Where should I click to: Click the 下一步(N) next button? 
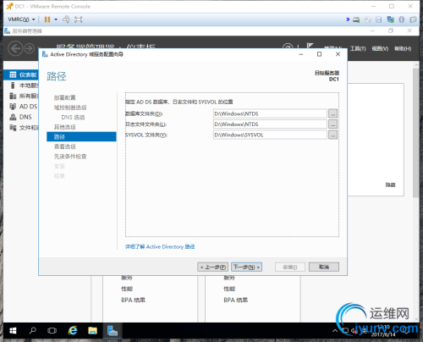246,267
